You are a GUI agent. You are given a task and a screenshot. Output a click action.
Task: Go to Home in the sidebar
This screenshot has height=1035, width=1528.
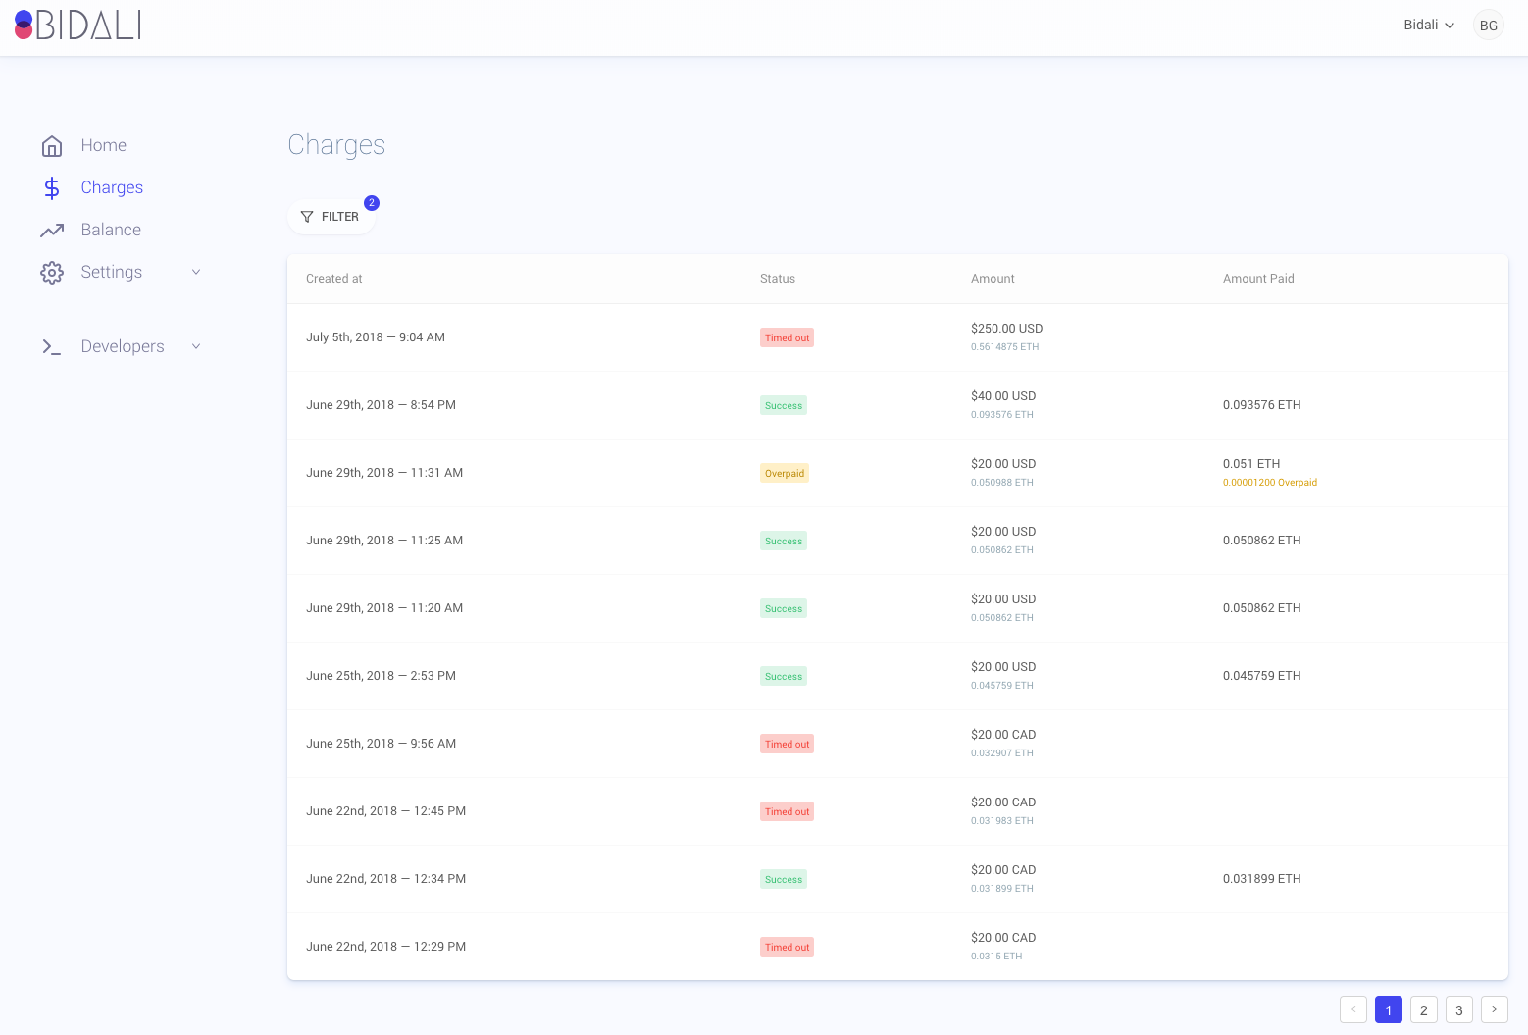coord(104,145)
